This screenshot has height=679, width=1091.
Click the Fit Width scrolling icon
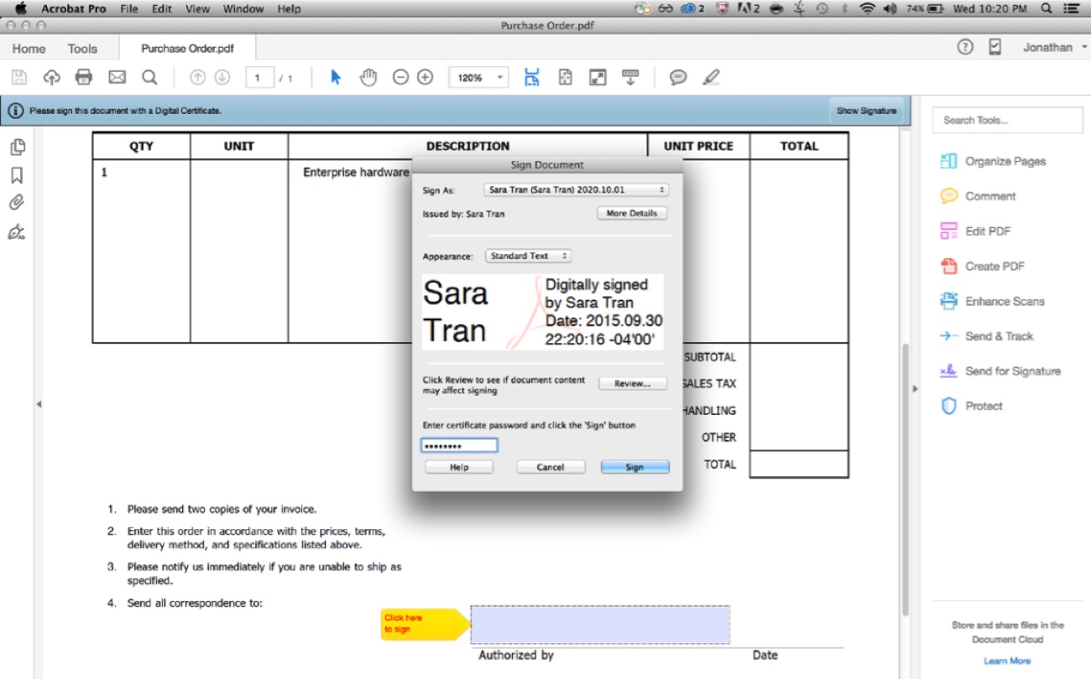(x=532, y=78)
